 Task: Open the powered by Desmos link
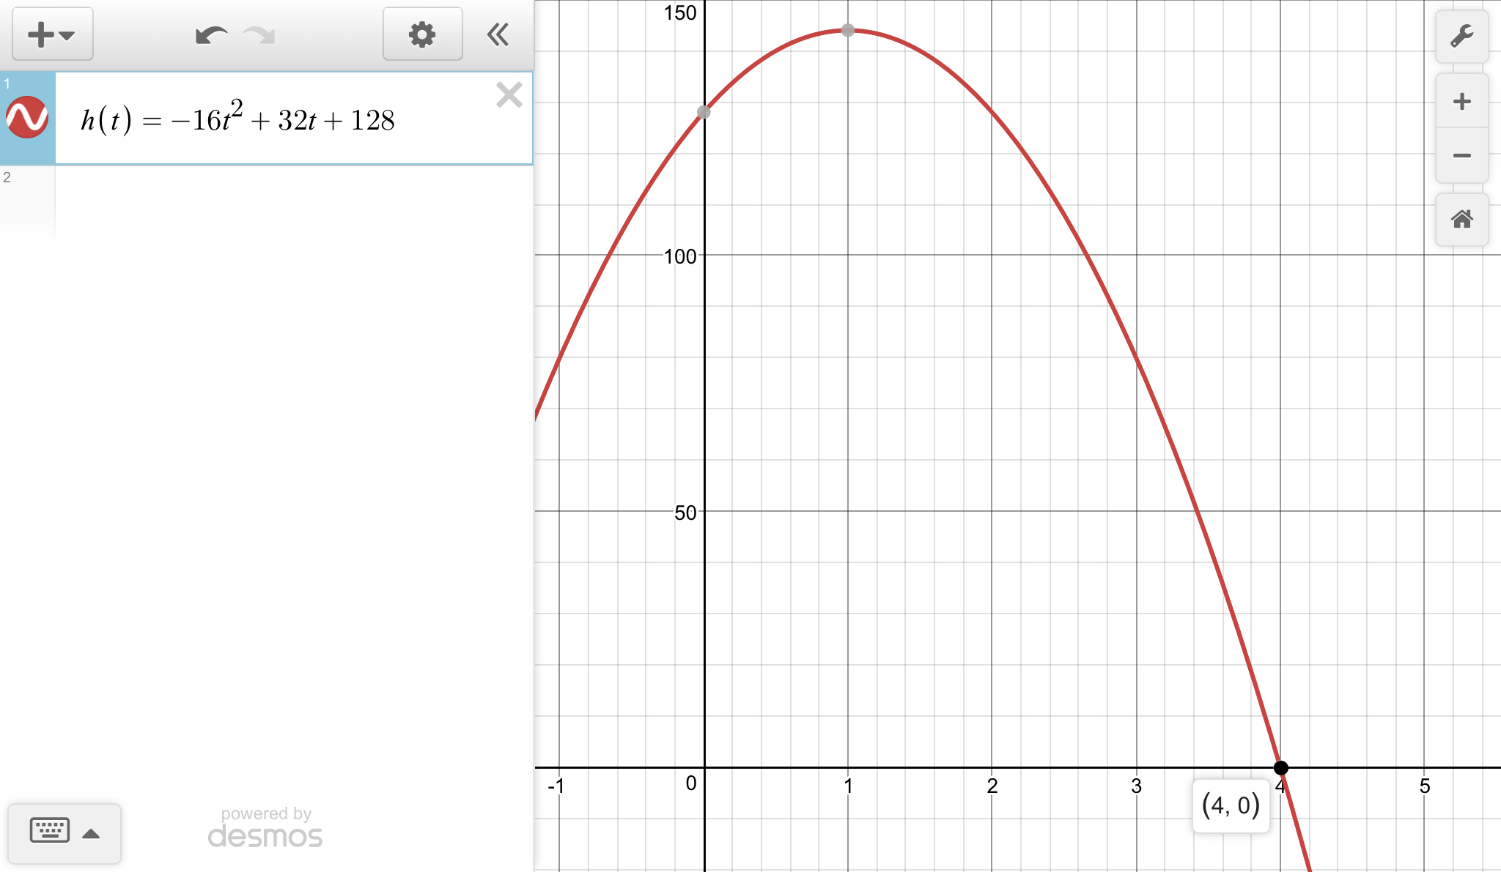pos(265,828)
